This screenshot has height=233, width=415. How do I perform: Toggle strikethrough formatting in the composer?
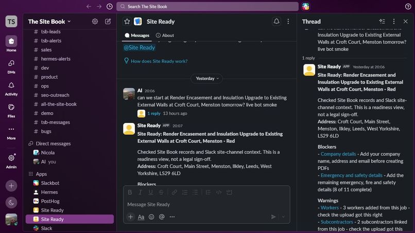[161, 192]
